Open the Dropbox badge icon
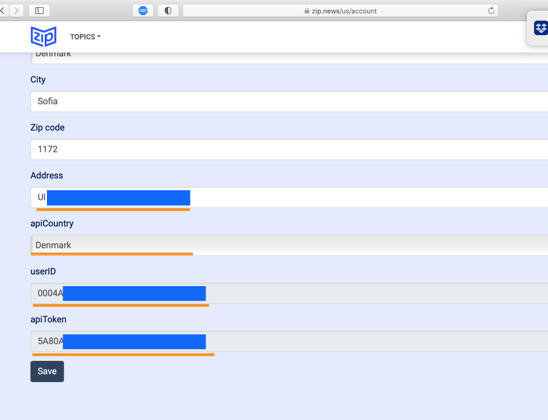 click(x=540, y=28)
